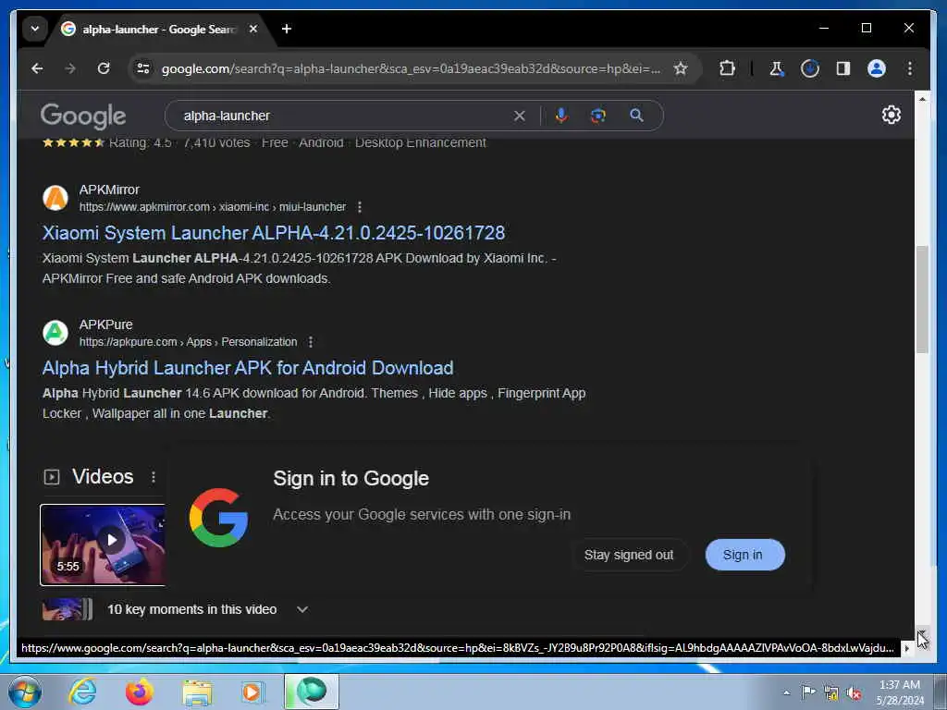Screen dimensions: 947x710
Task: Open Chrome Labs flask icon
Action: pos(777,68)
